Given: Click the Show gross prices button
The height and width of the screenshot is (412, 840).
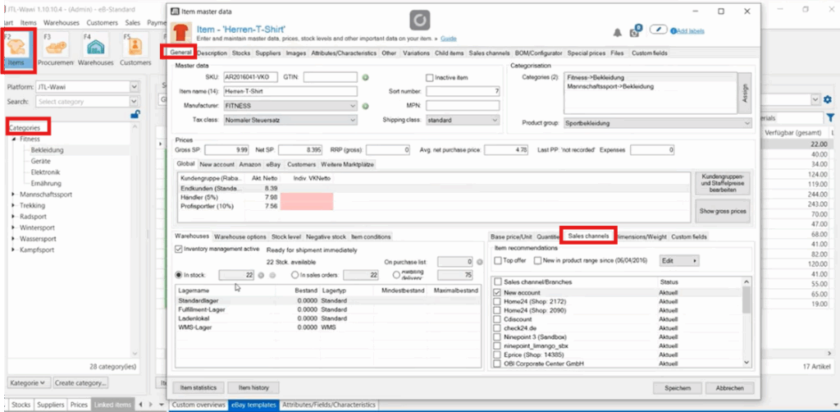Looking at the screenshot, I should [x=722, y=211].
